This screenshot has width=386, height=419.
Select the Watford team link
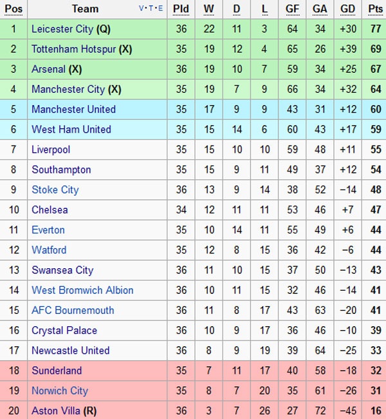[49, 249]
